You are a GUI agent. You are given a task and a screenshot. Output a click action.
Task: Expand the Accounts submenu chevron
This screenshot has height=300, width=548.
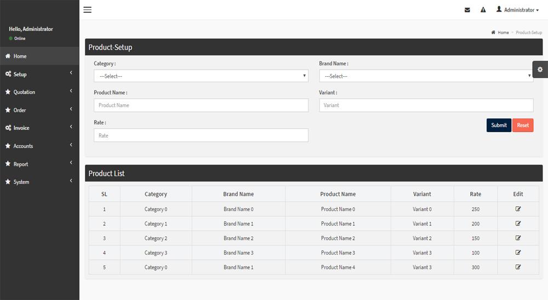point(71,145)
